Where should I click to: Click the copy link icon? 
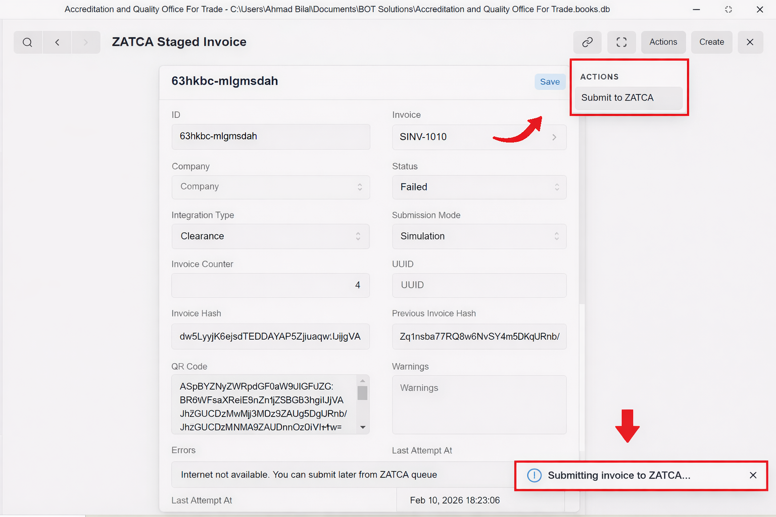pyautogui.click(x=587, y=42)
